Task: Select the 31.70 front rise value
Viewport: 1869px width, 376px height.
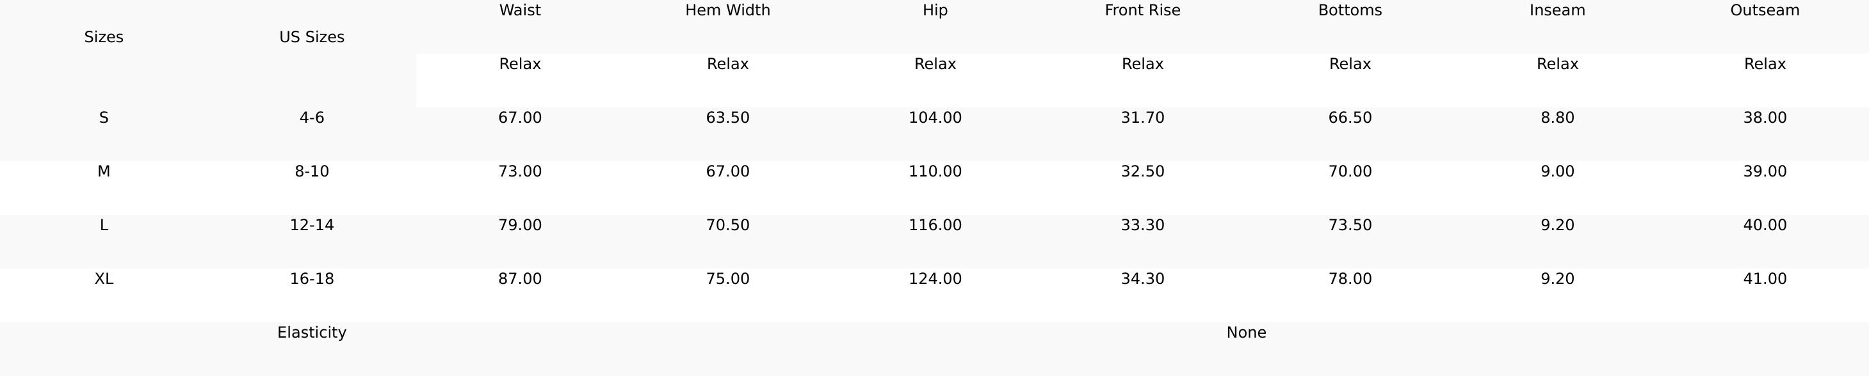Action: click(1143, 118)
